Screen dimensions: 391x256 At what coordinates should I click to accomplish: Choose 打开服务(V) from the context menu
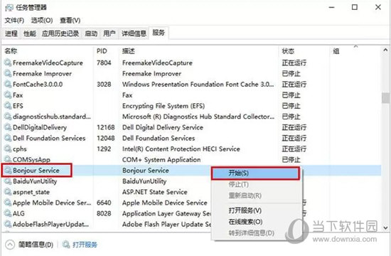(245, 210)
